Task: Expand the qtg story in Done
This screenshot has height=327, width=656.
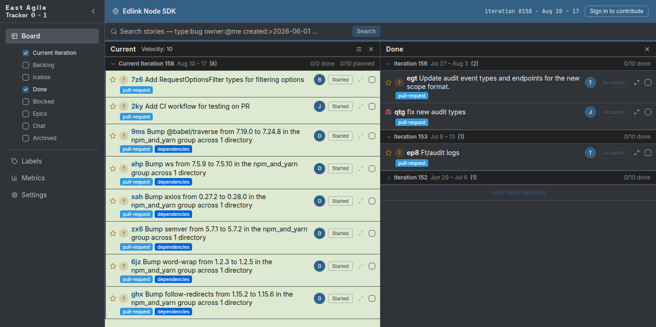Action: pos(637,112)
